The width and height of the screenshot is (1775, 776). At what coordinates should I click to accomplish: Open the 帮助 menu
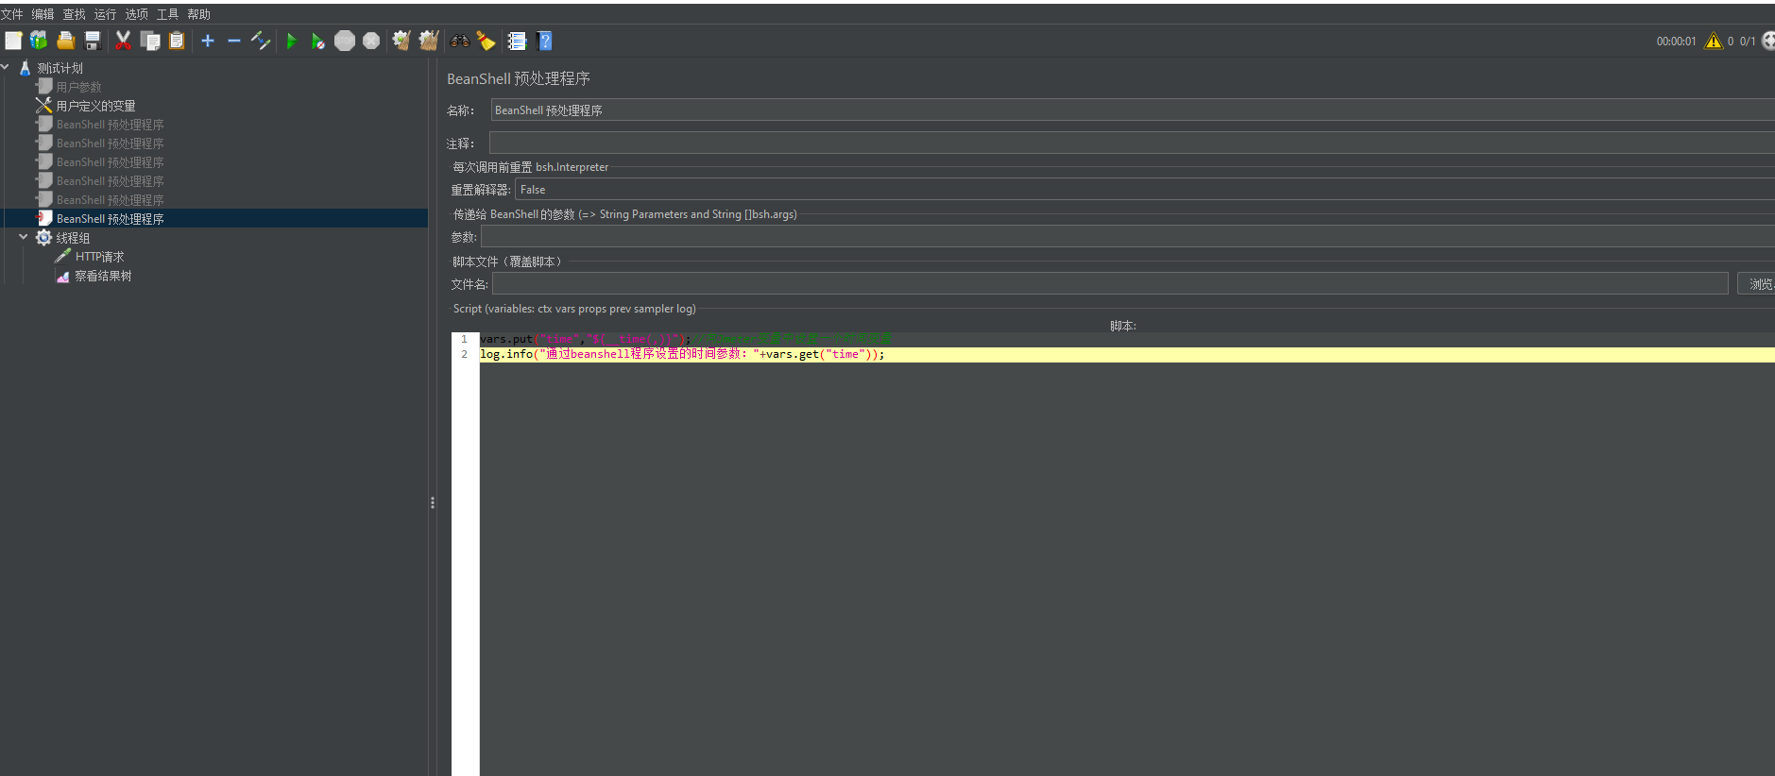[x=199, y=14]
